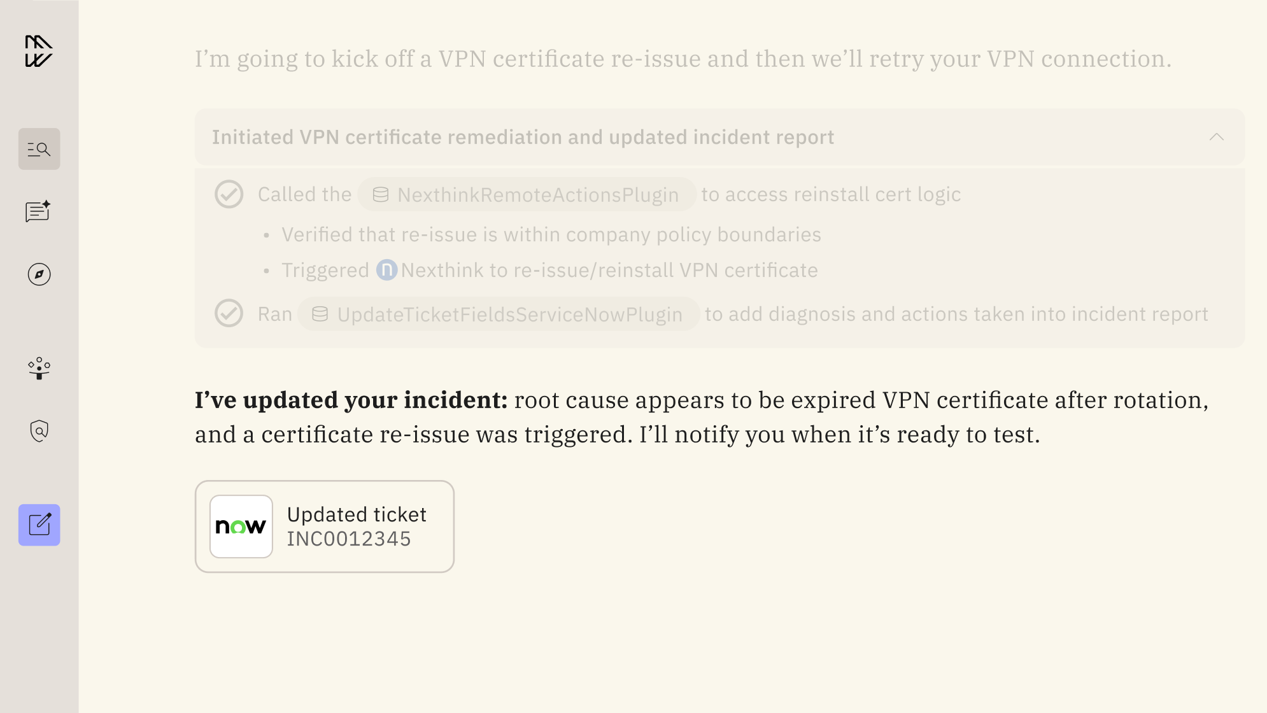Viewport: 1267px width, 713px height.
Task: Open the AI chat sparkle icon
Action: 39,211
